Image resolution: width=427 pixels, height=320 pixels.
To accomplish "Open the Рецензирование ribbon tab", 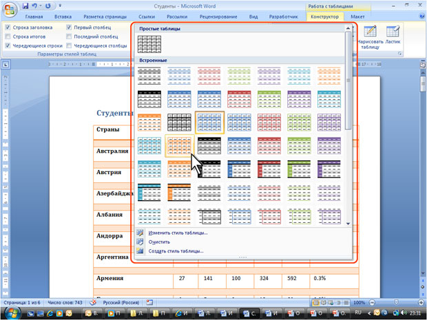I will point(218,17).
